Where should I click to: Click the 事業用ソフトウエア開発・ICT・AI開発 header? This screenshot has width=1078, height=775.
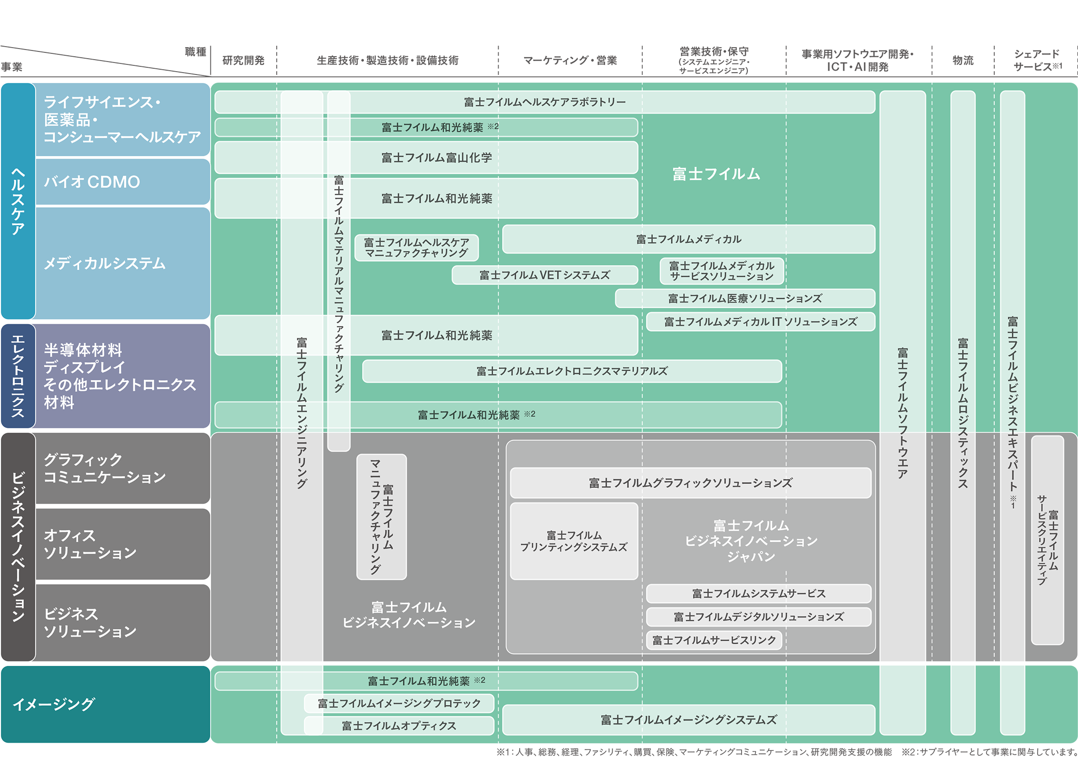coord(858,61)
